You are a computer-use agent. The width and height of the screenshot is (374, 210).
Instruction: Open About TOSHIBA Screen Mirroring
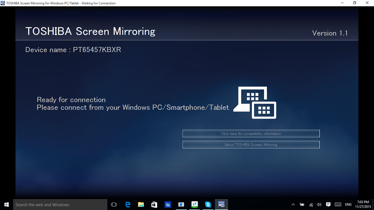[x=251, y=145]
